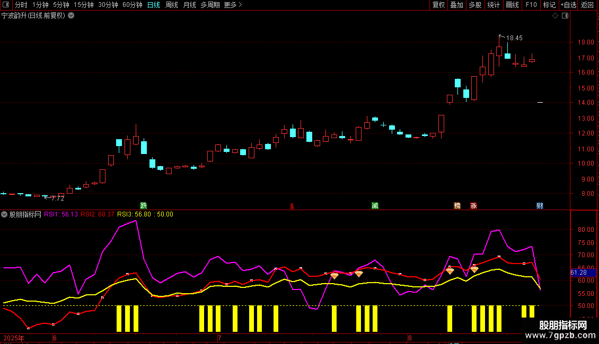Open the 统计 statistics tool
599x344 pixels.
(494, 5)
